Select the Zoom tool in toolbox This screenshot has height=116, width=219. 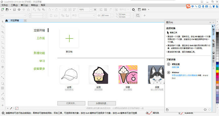(3, 37)
